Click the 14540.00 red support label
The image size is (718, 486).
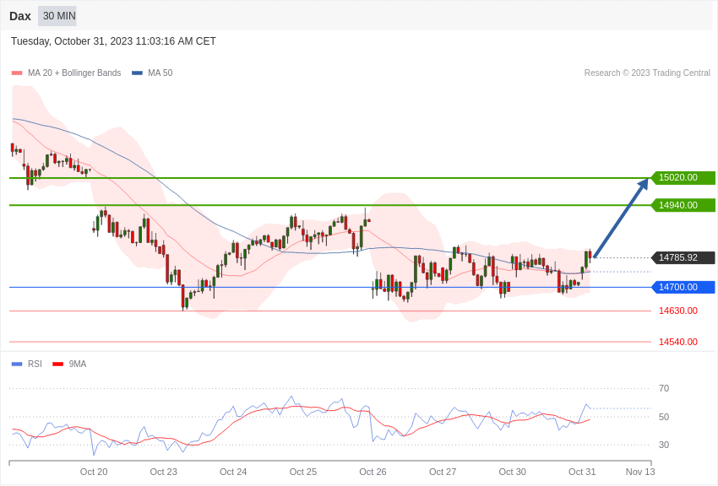(x=678, y=342)
